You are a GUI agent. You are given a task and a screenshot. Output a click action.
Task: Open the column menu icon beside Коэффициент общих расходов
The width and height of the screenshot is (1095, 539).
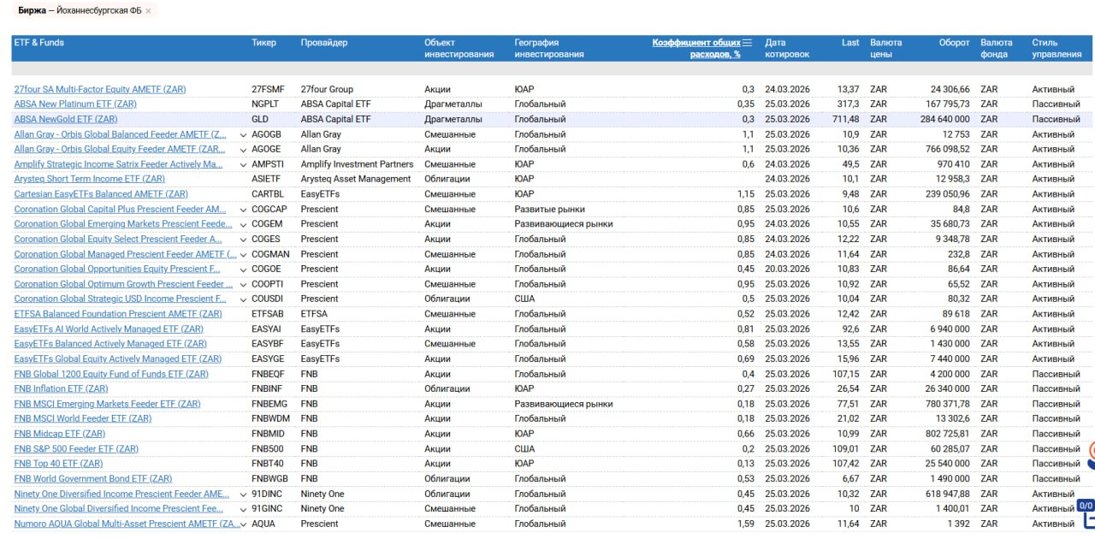coord(747,43)
